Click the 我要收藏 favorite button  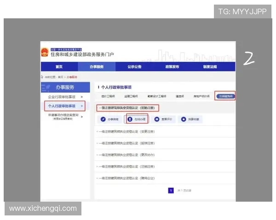coord(190,119)
